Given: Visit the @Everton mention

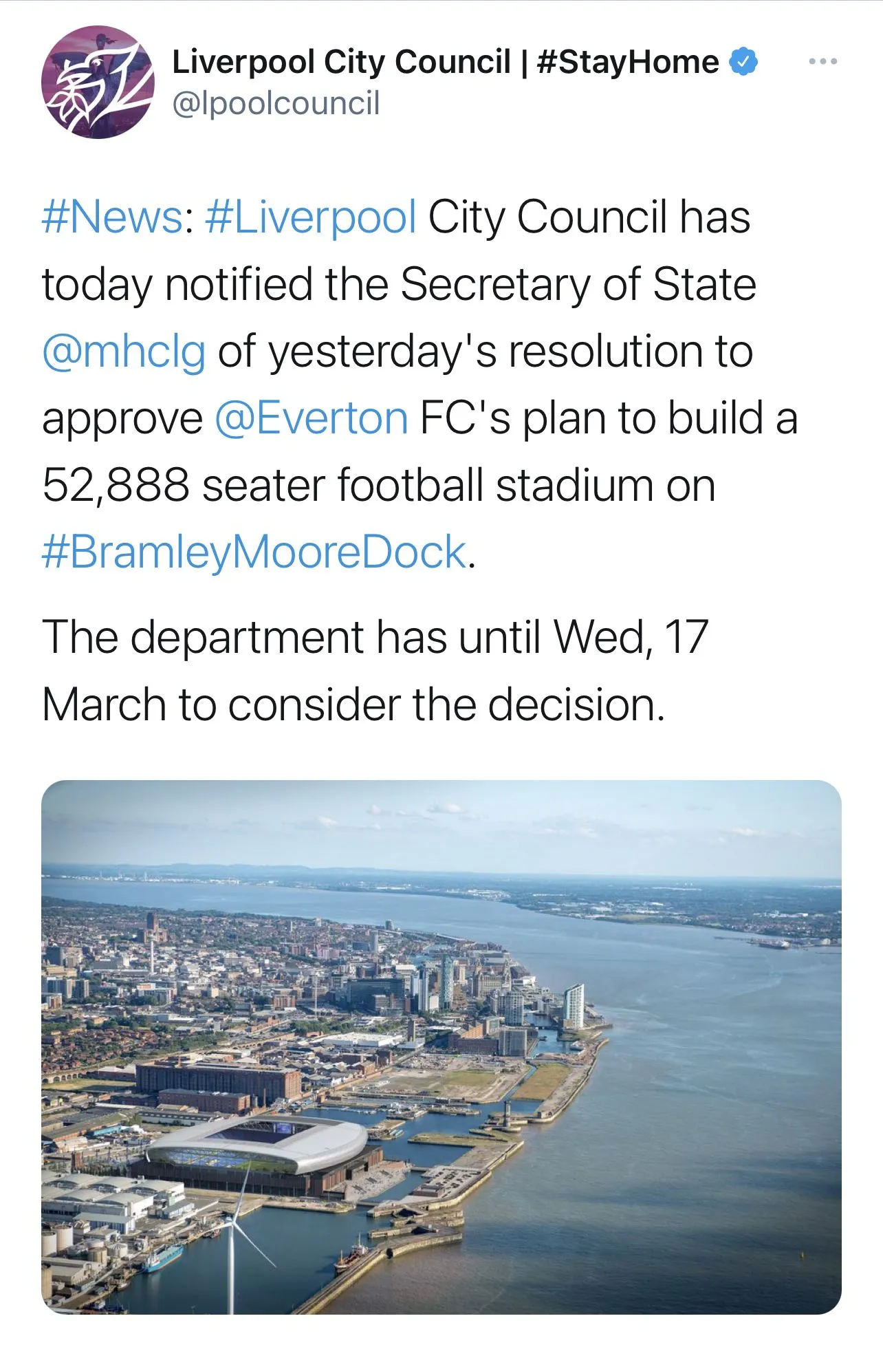Looking at the screenshot, I should [x=312, y=418].
